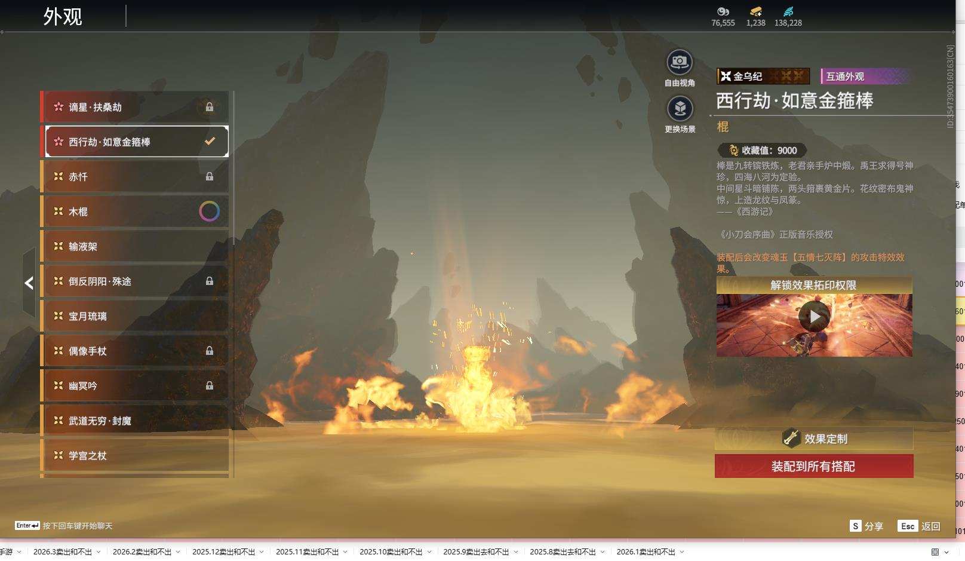Click the 分享 share button

point(866,526)
